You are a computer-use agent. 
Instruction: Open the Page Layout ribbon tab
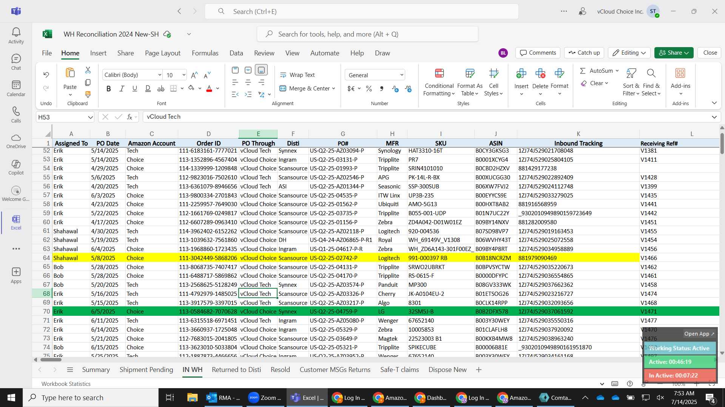coord(163,53)
